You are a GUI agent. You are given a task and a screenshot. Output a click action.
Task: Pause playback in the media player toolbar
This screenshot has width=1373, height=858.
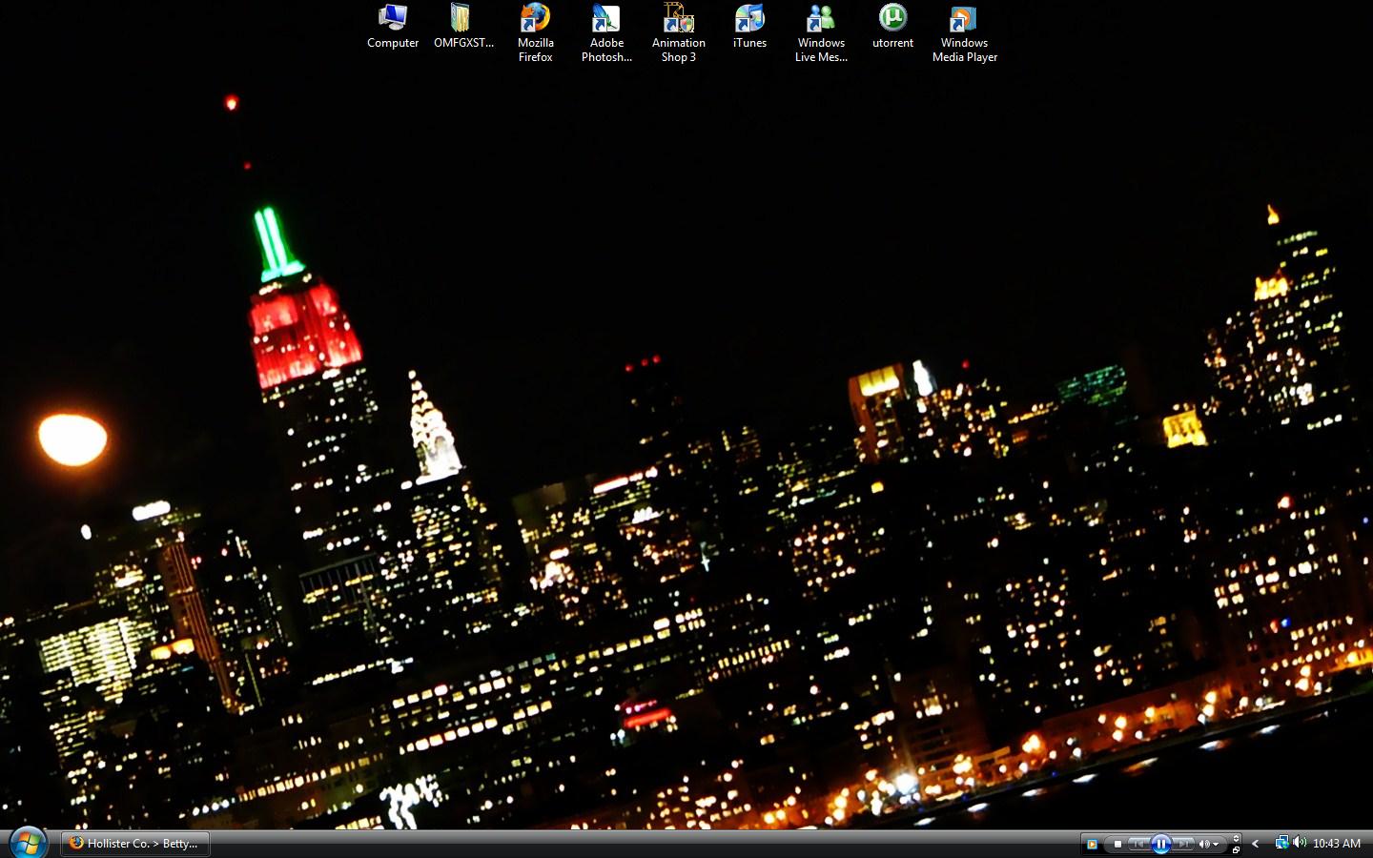(1160, 844)
